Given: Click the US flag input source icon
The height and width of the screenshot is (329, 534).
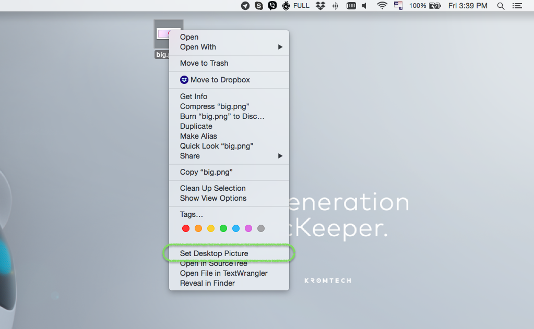Looking at the screenshot, I should point(398,6).
